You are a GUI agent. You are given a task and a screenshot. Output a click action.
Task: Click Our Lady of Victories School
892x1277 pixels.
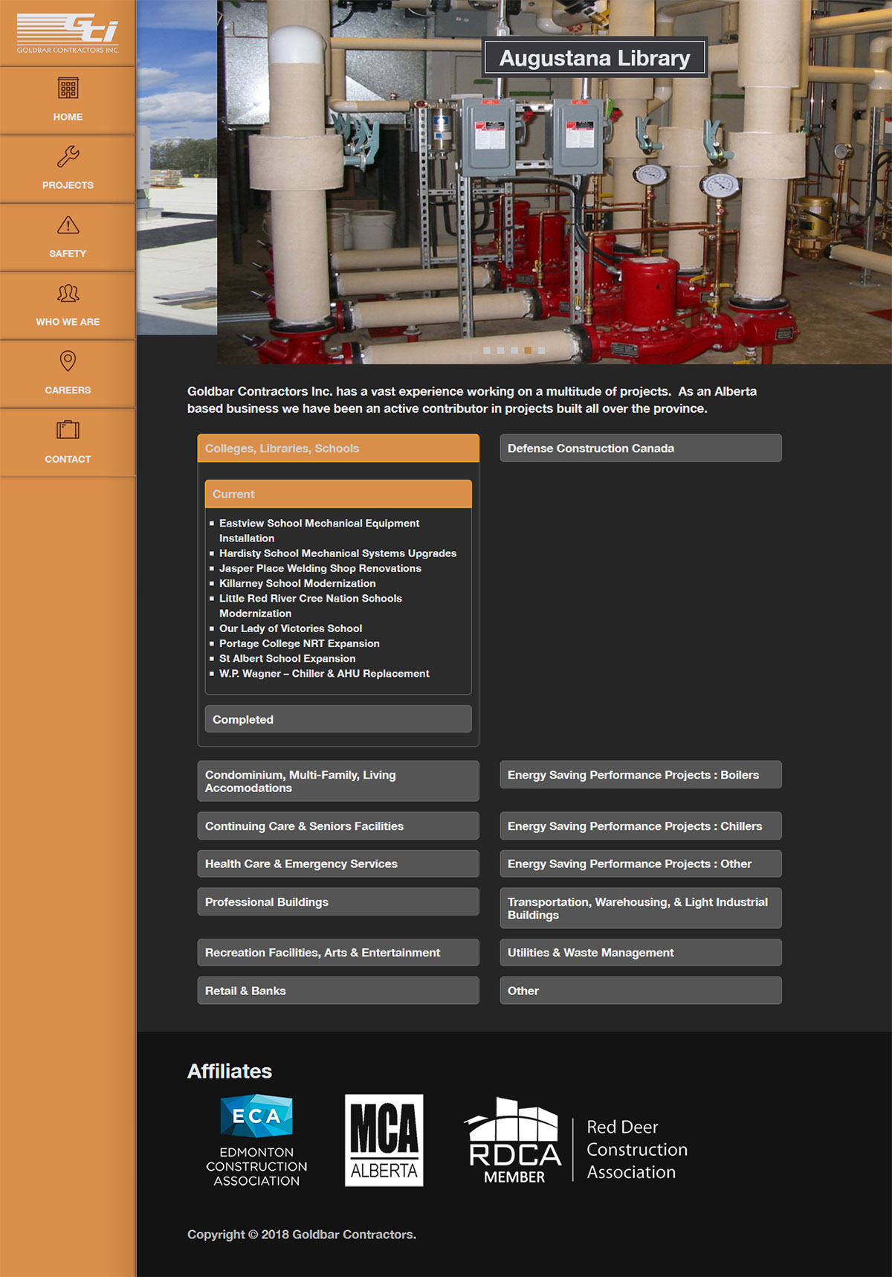coord(291,628)
